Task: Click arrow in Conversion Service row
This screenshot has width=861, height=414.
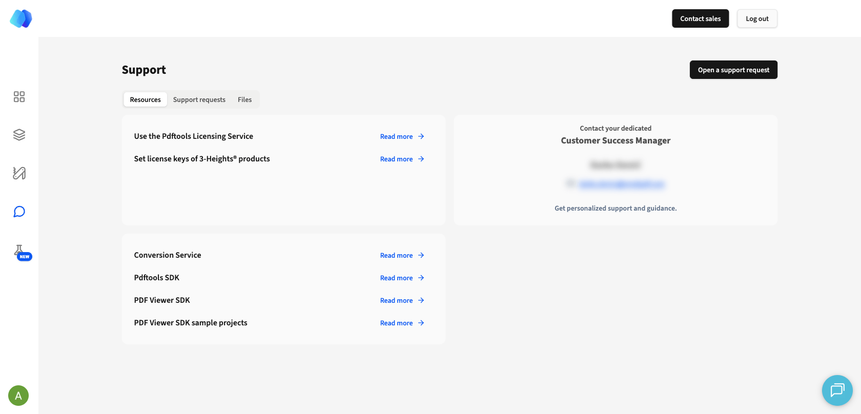Action: click(x=421, y=255)
